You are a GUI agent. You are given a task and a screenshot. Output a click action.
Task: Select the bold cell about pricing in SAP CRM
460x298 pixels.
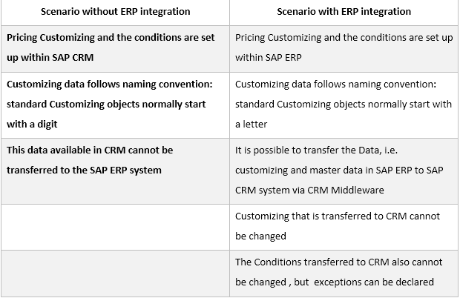click(x=115, y=49)
